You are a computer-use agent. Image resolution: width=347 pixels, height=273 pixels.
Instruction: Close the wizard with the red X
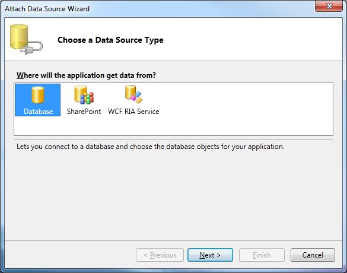[329, 6]
